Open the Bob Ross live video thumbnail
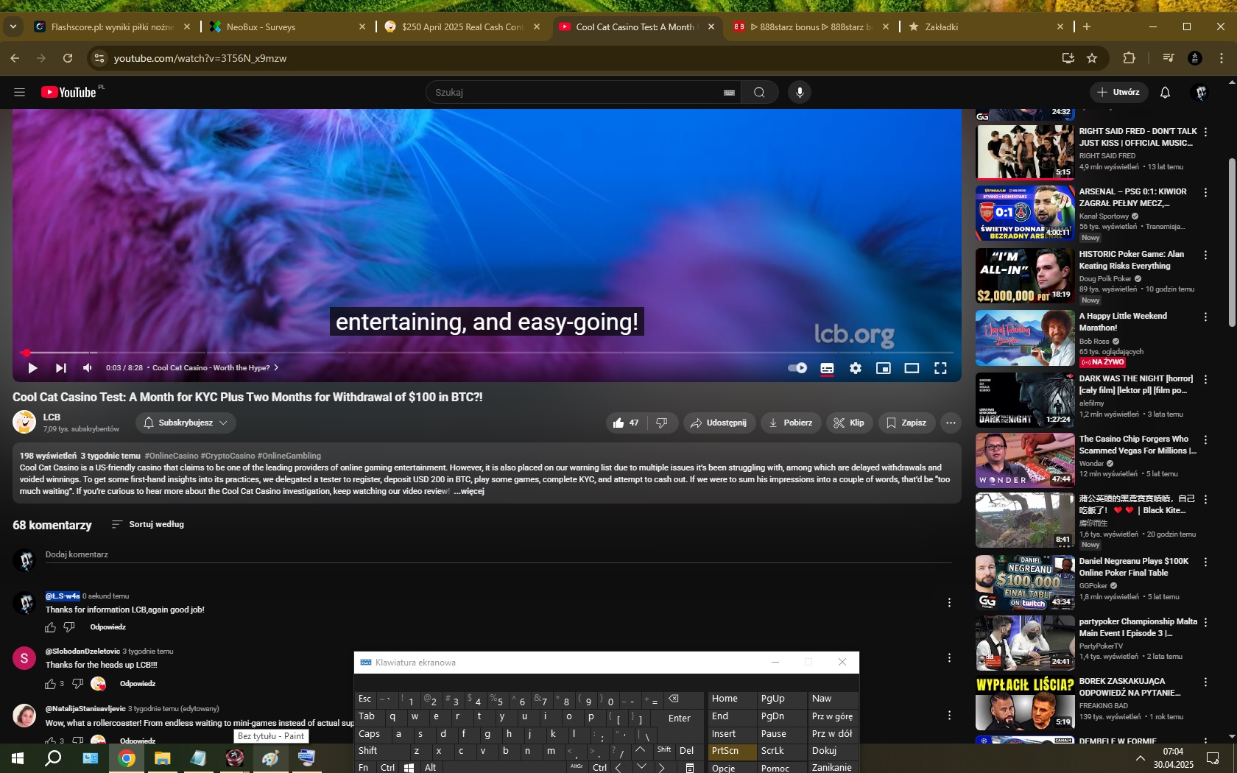This screenshot has width=1237, height=773. coord(1025,338)
